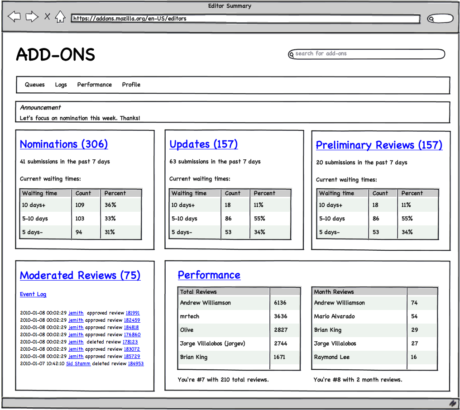Click the browser back arrow icon
Viewport: 460px width, 410px height.
click(x=14, y=16)
